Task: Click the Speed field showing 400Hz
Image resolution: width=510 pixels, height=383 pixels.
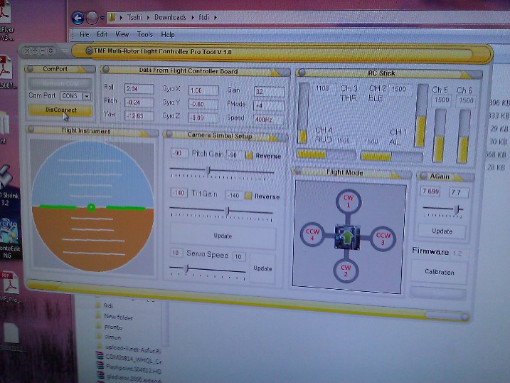Action: [269, 120]
